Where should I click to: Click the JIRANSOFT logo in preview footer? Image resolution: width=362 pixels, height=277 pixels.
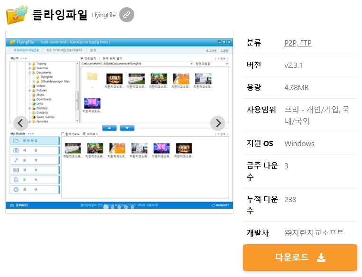(x=220, y=205)
